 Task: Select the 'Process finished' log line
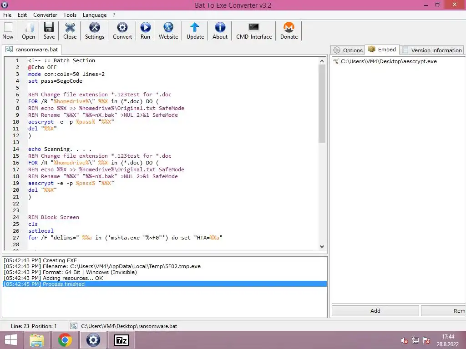tap(165, 284)
